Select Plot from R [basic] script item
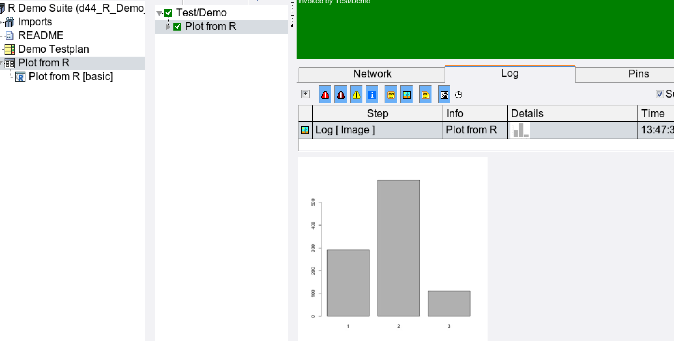This screenshot has width=674, height=341. click(70, 76)
